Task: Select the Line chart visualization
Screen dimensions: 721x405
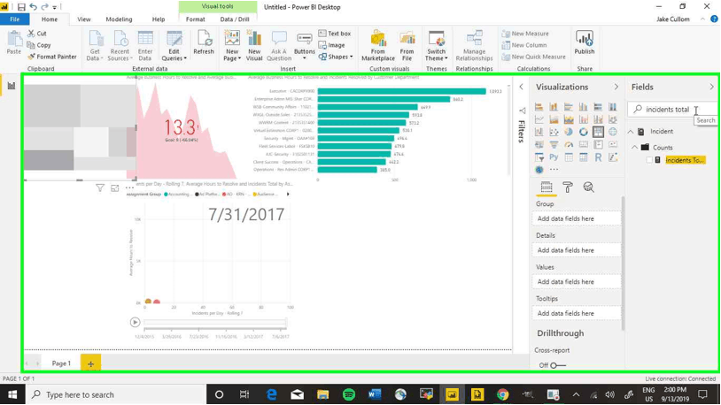Action: coord(539,119)
